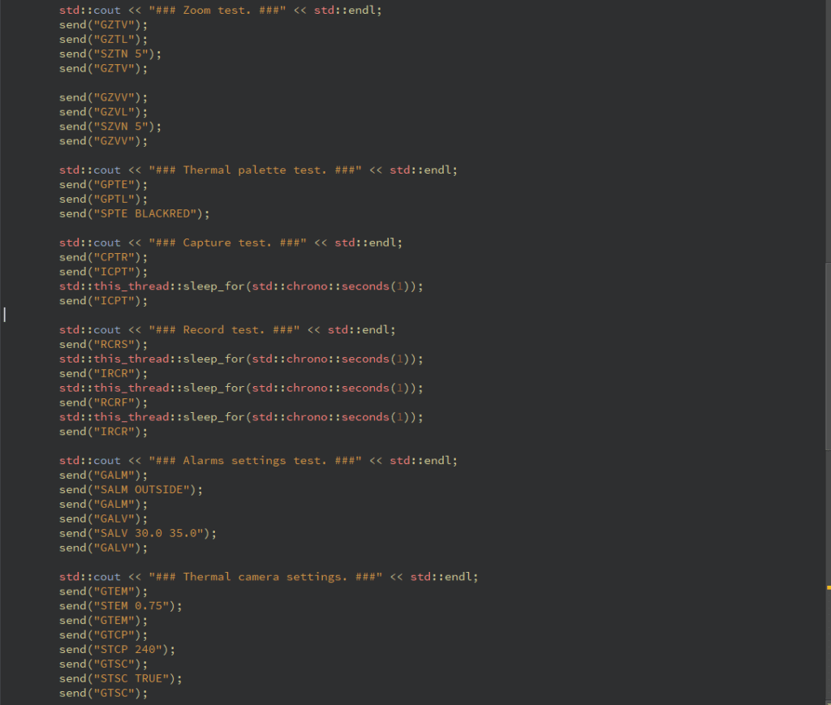Screen dimensions: 831x705
Task: Click the send("RCRS") statement
Action: click(x=103, y=344)
